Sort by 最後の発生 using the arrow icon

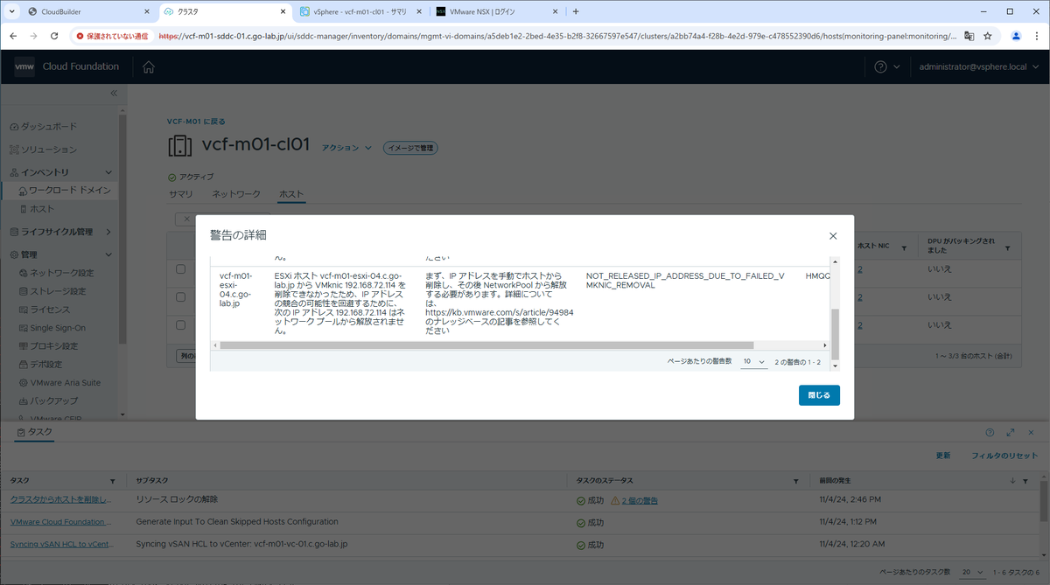[1013, 482]
